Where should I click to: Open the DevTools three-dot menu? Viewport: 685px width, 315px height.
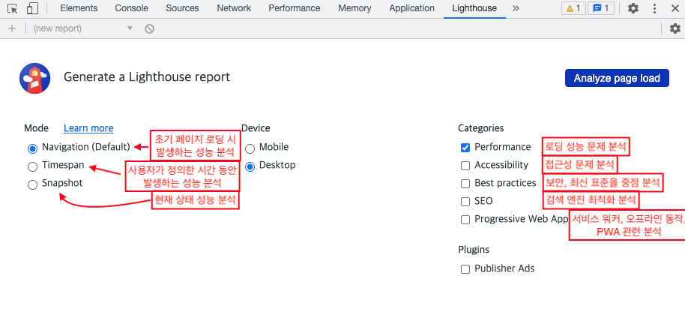[654, 8]
